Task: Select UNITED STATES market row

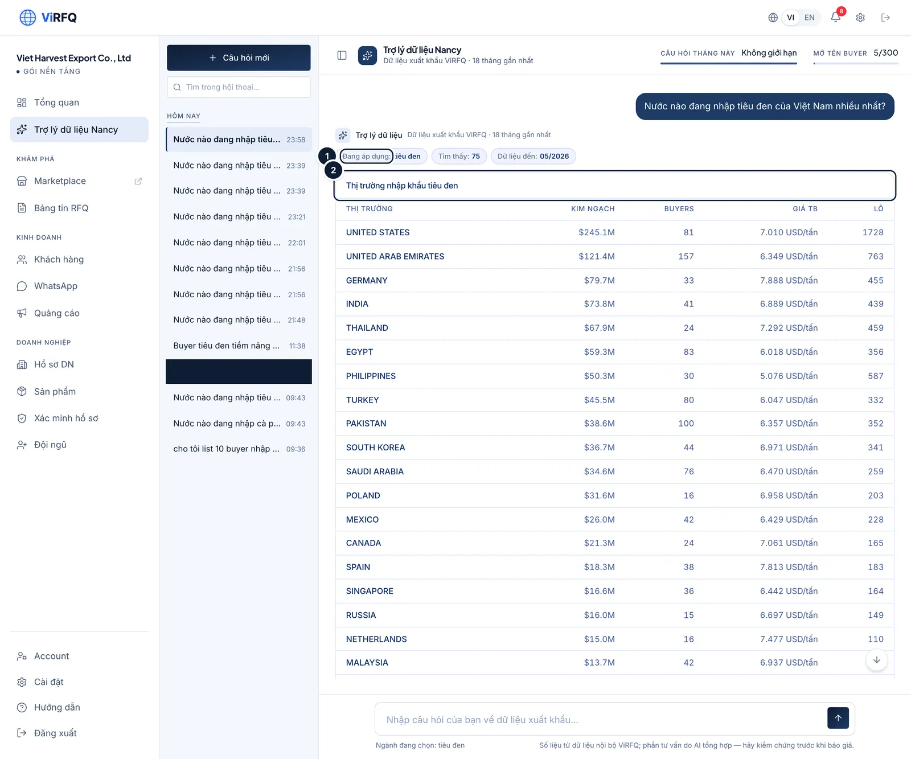Action: coord(614,232)
